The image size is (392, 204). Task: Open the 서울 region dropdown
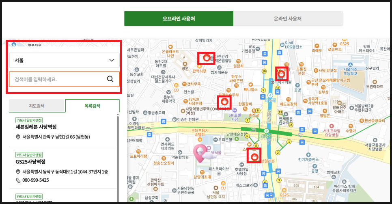(x=64, y=60)
